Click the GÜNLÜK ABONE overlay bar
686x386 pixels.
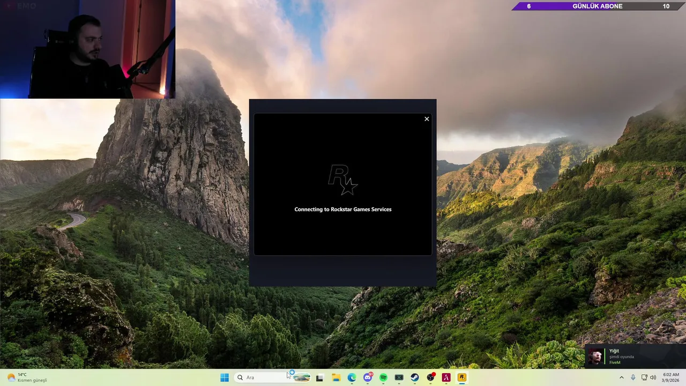(x=598, y=6)
